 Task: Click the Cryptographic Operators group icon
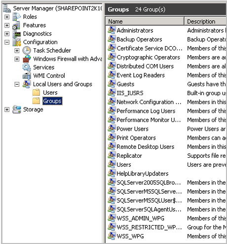(x=112, y=57)
